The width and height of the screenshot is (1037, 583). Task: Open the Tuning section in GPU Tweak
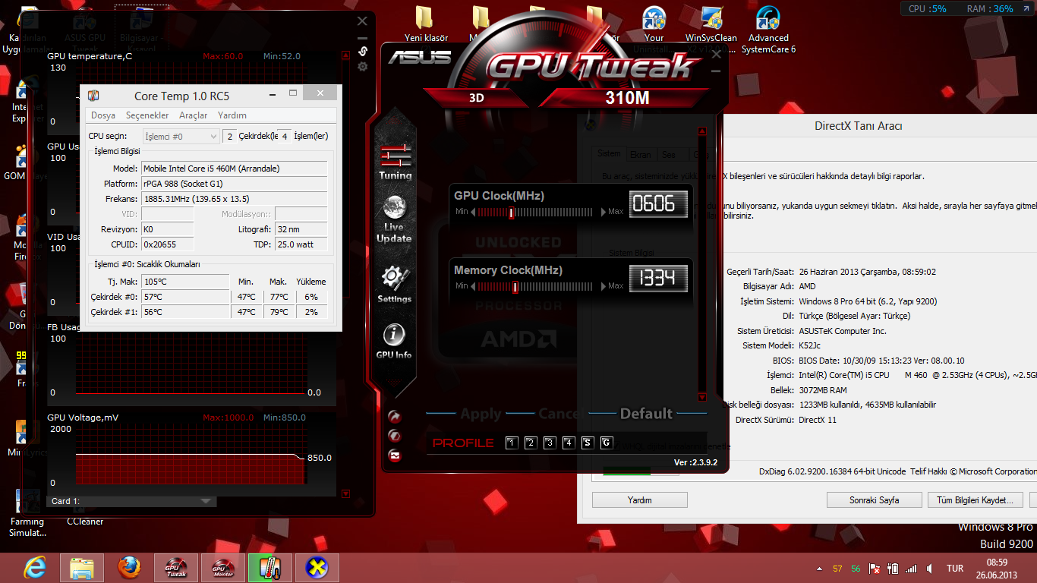click(396, 162)
